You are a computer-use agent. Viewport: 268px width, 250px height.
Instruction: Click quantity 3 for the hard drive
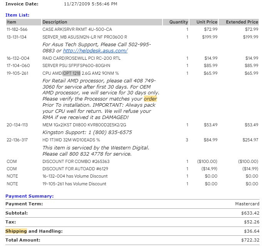[x=187, y=140]
